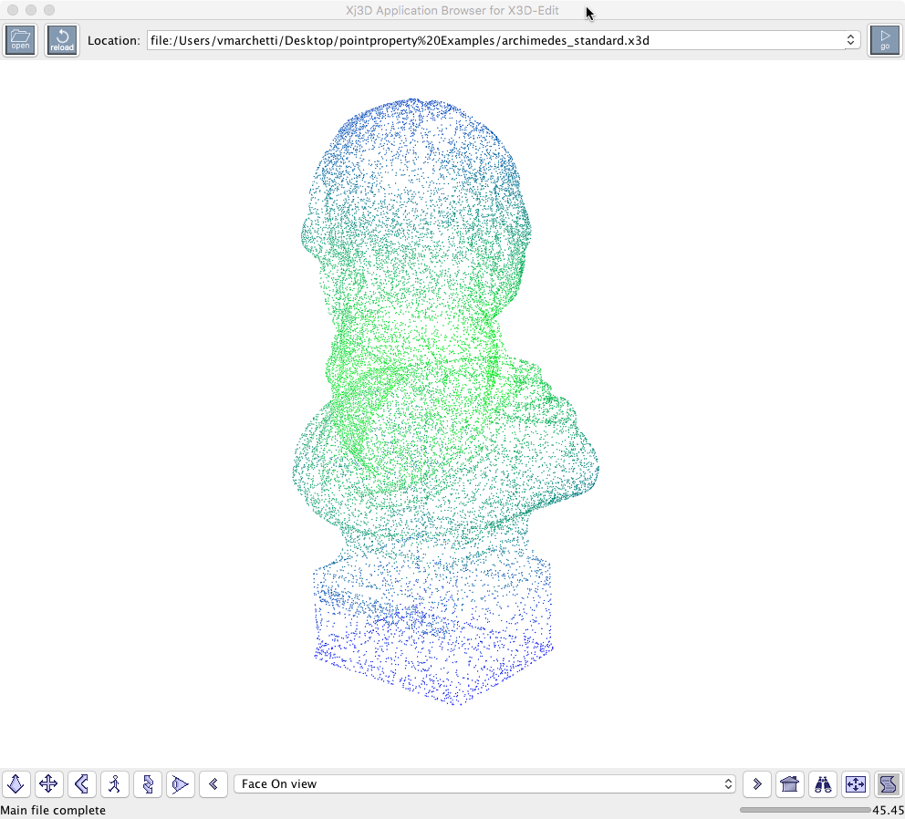Image resolution: width=905 pixels, height=819 pixels.
Task: Click in the Location file path field
Action: (493, 40)
